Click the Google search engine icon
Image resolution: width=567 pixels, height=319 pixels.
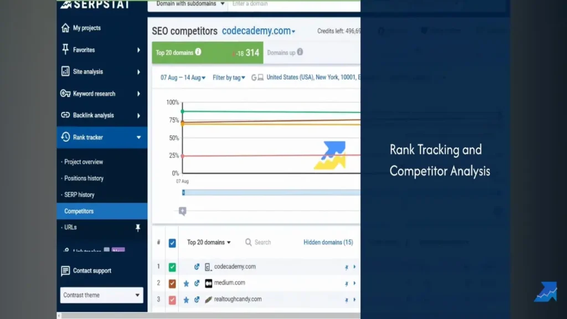[254, 78]
